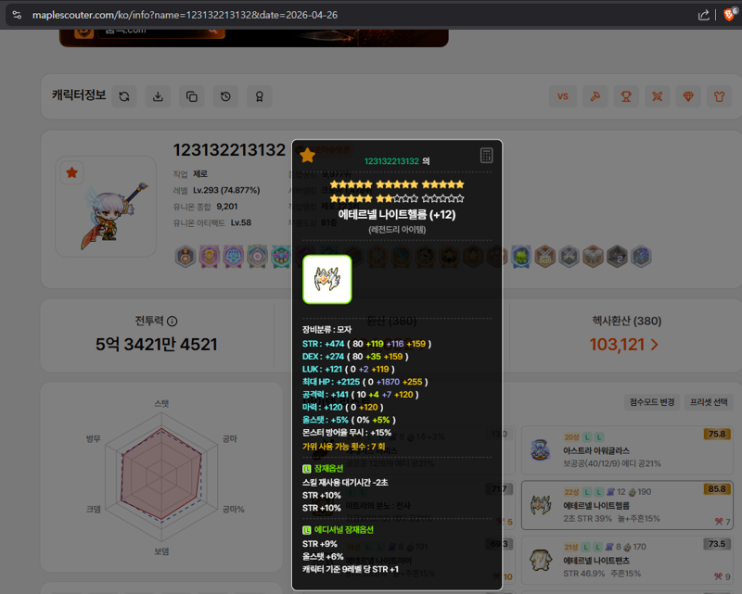Click the 올스탯 +6% line
The width and height of the screenshot is (742, 594).
click(323, 557)
